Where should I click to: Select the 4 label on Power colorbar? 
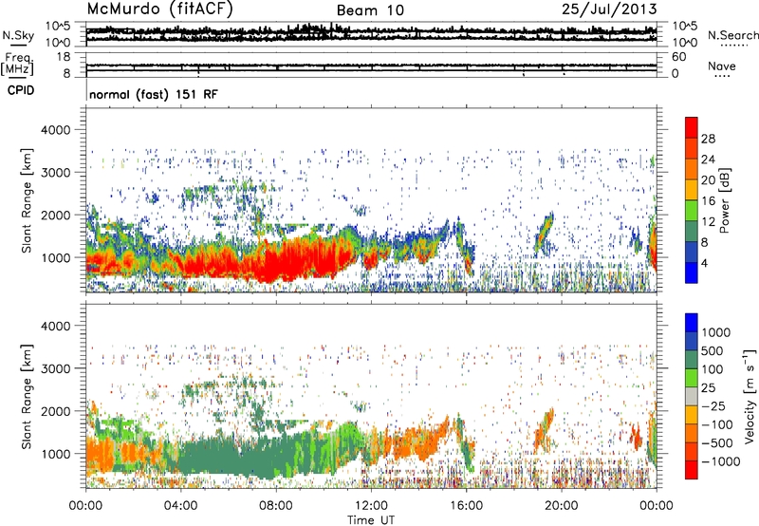click(705, 263)
